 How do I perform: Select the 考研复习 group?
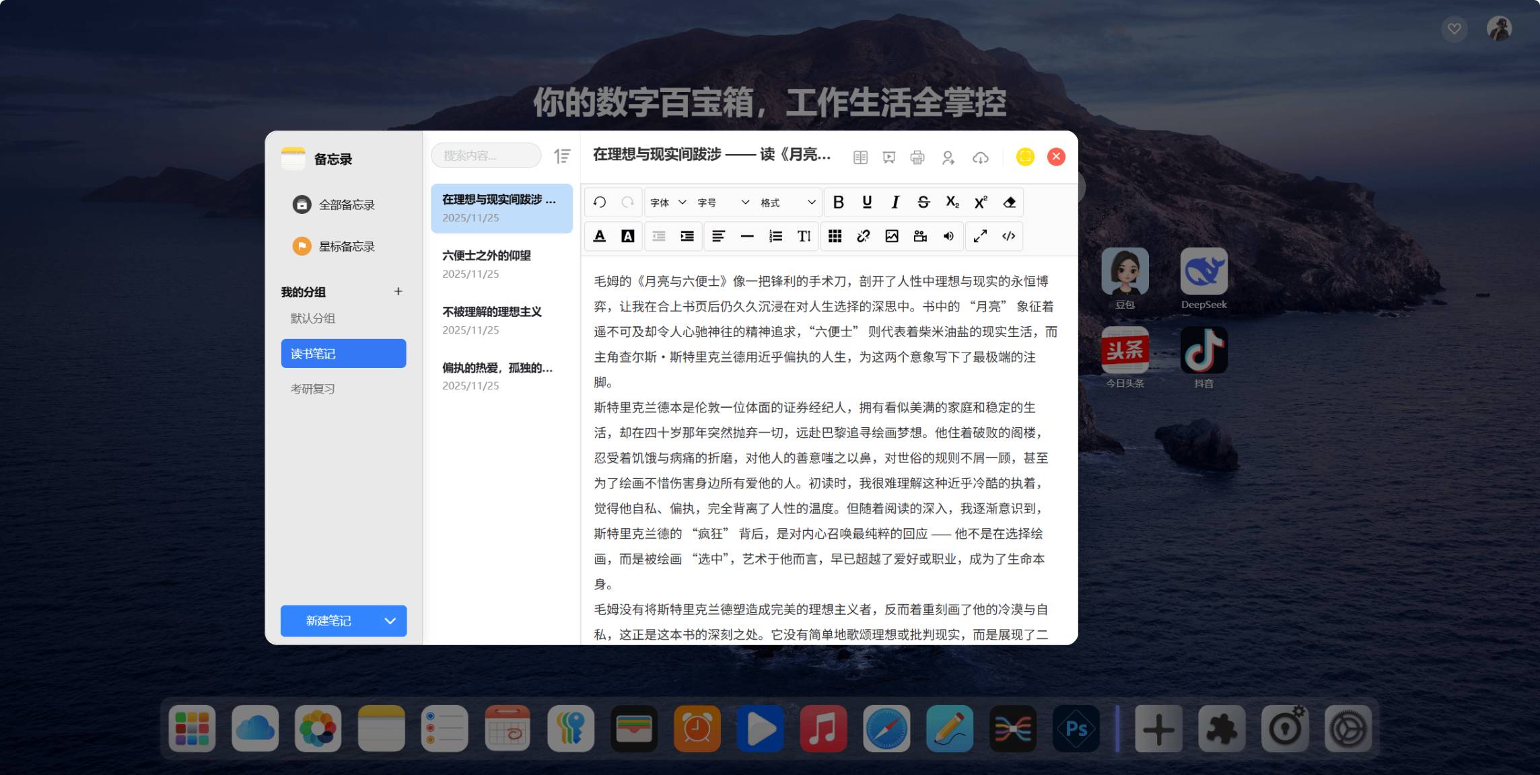pyautogui.click(x=313, y=389)
